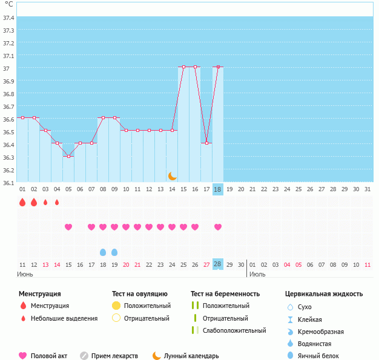Click the egg-white fluid drop on day 08
The width and height of the screenshot is (379, 360).
(x=103, y=252)
